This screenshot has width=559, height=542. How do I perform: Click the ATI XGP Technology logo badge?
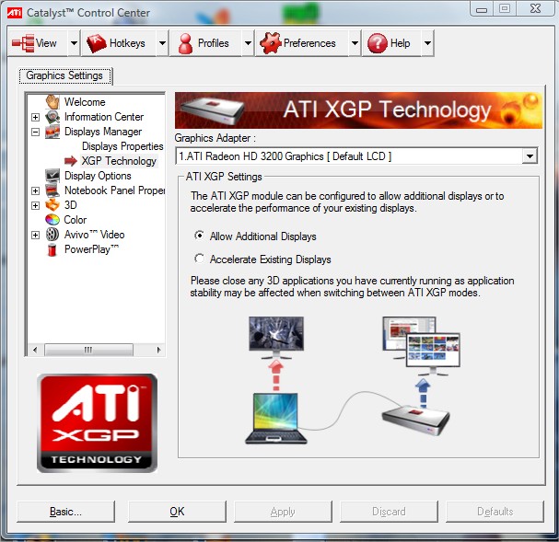(97, 423)
